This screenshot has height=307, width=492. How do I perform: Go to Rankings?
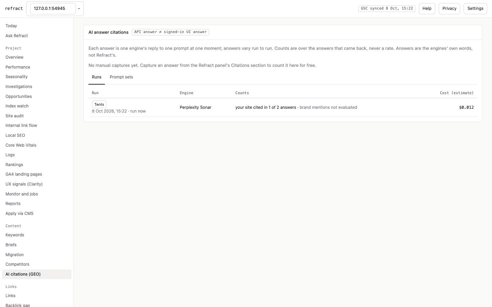pos(37,165)
